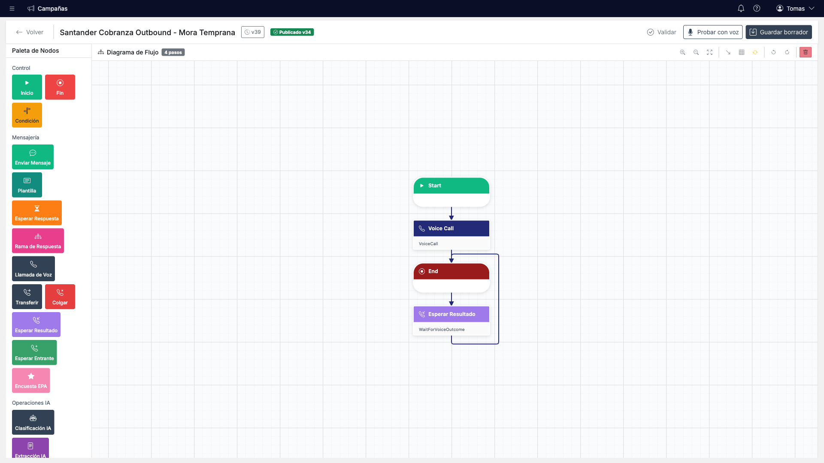824x463 pixels.
Task: Choose the Clasificación IA palette node
Action: click(x=33, y=422)
